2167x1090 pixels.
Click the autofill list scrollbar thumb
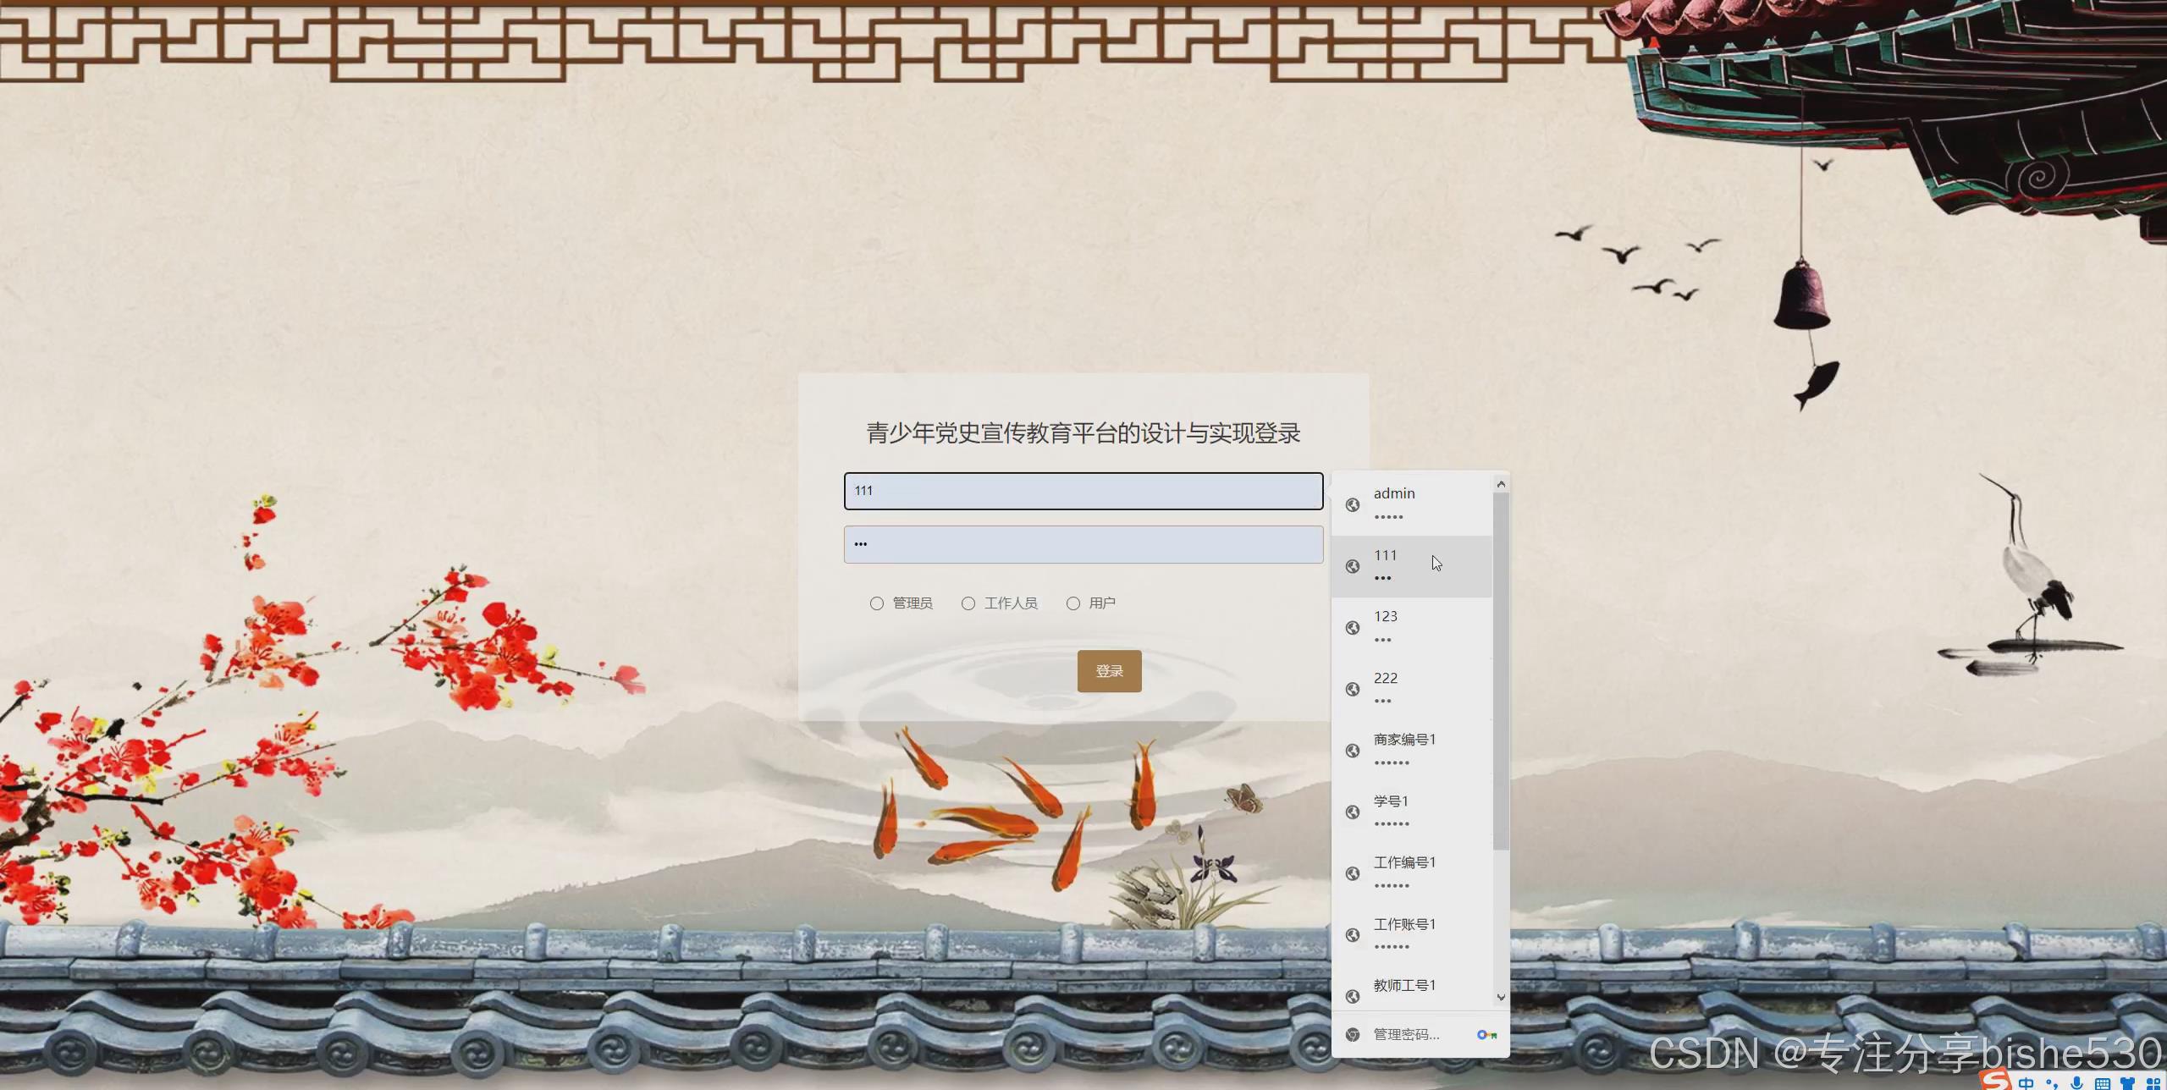pos(1501,669)
